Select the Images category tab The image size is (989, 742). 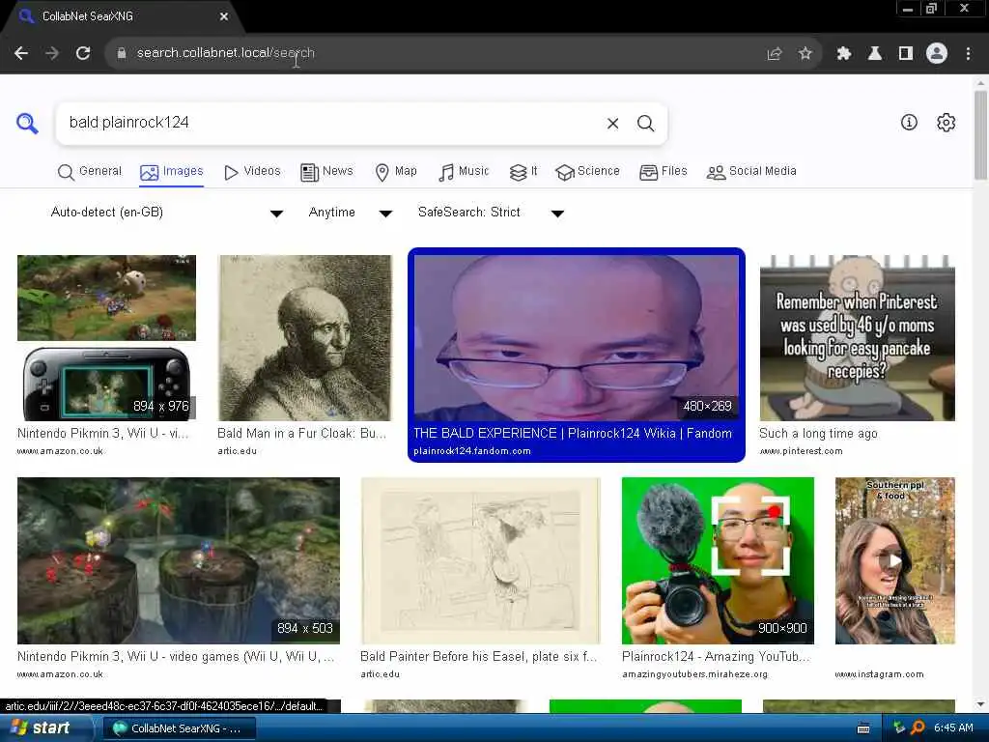[x=172, y=172]
